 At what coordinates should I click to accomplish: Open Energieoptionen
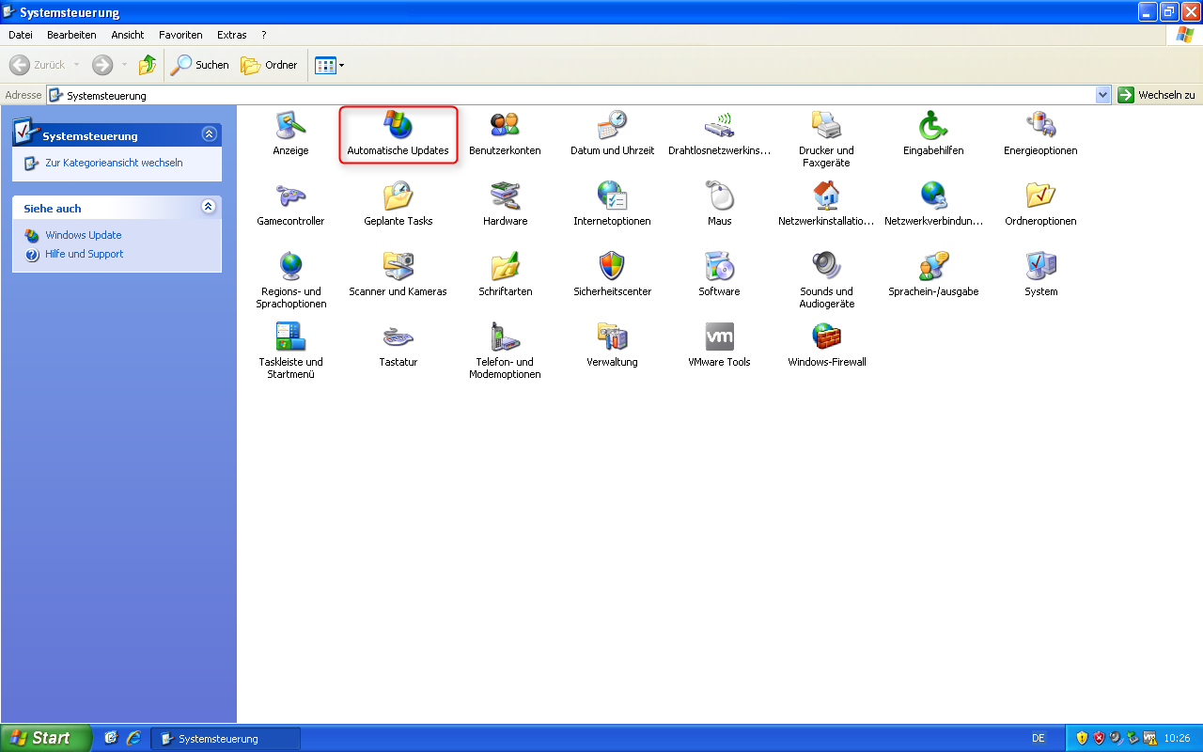click(1040, 127)
